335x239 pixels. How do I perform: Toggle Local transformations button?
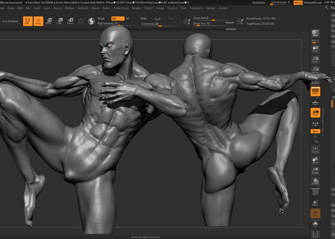coord(315,113)
